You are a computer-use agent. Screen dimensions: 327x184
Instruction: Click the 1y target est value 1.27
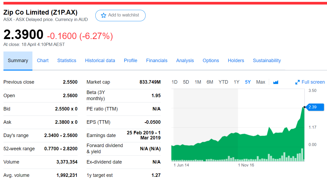[x=156, y=175]
